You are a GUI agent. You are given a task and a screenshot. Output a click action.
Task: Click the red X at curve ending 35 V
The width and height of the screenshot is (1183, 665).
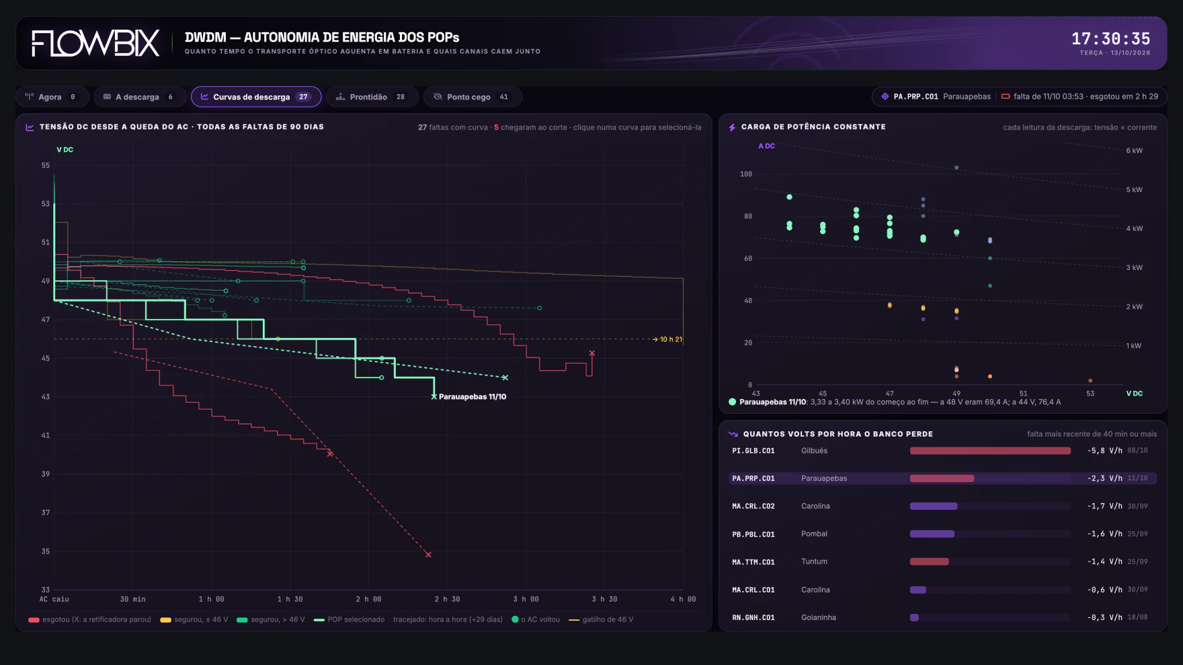[428, 555]
